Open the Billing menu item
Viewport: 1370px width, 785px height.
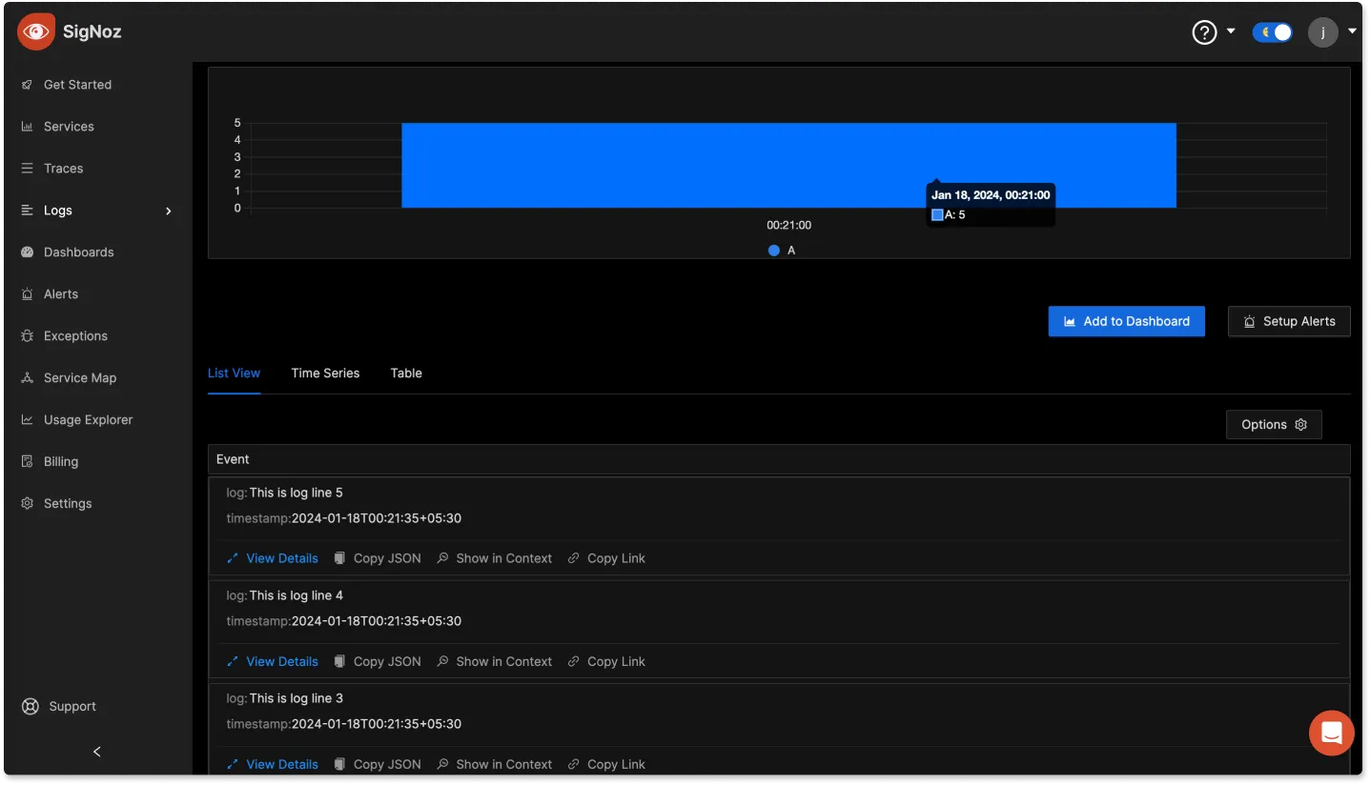tap(61, 462)
